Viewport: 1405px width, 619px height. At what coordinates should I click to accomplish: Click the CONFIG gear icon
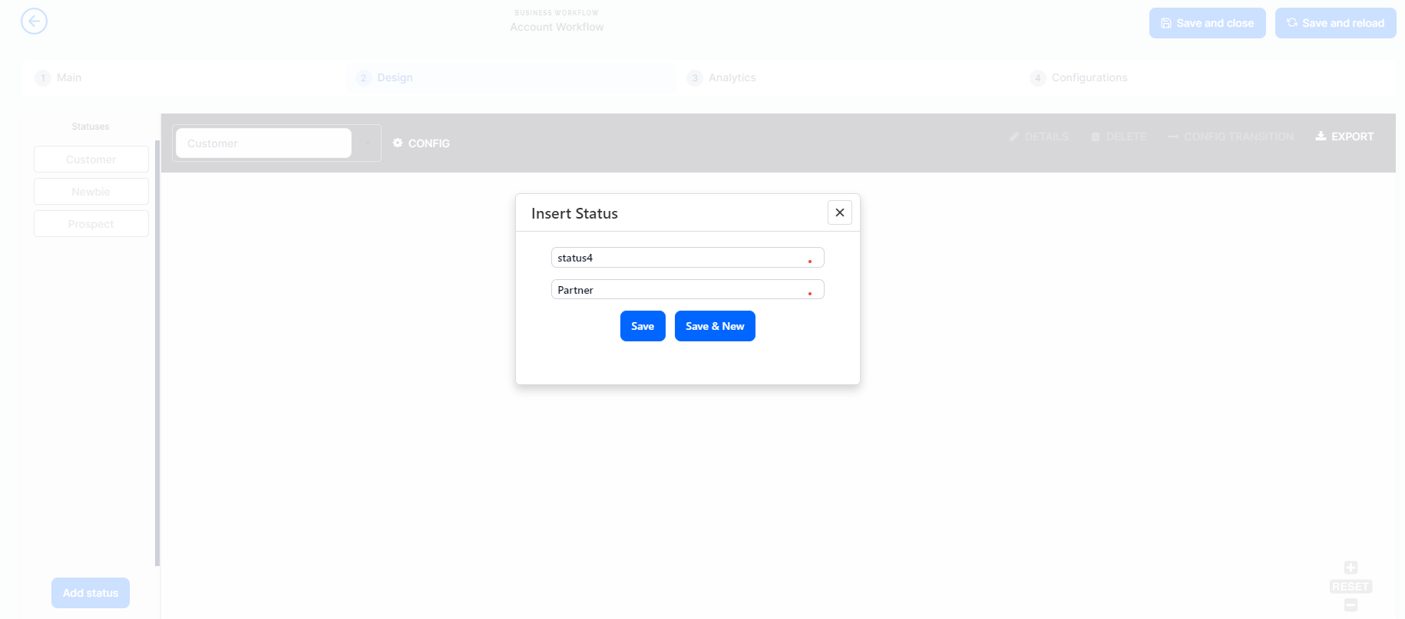pos(398,143)
